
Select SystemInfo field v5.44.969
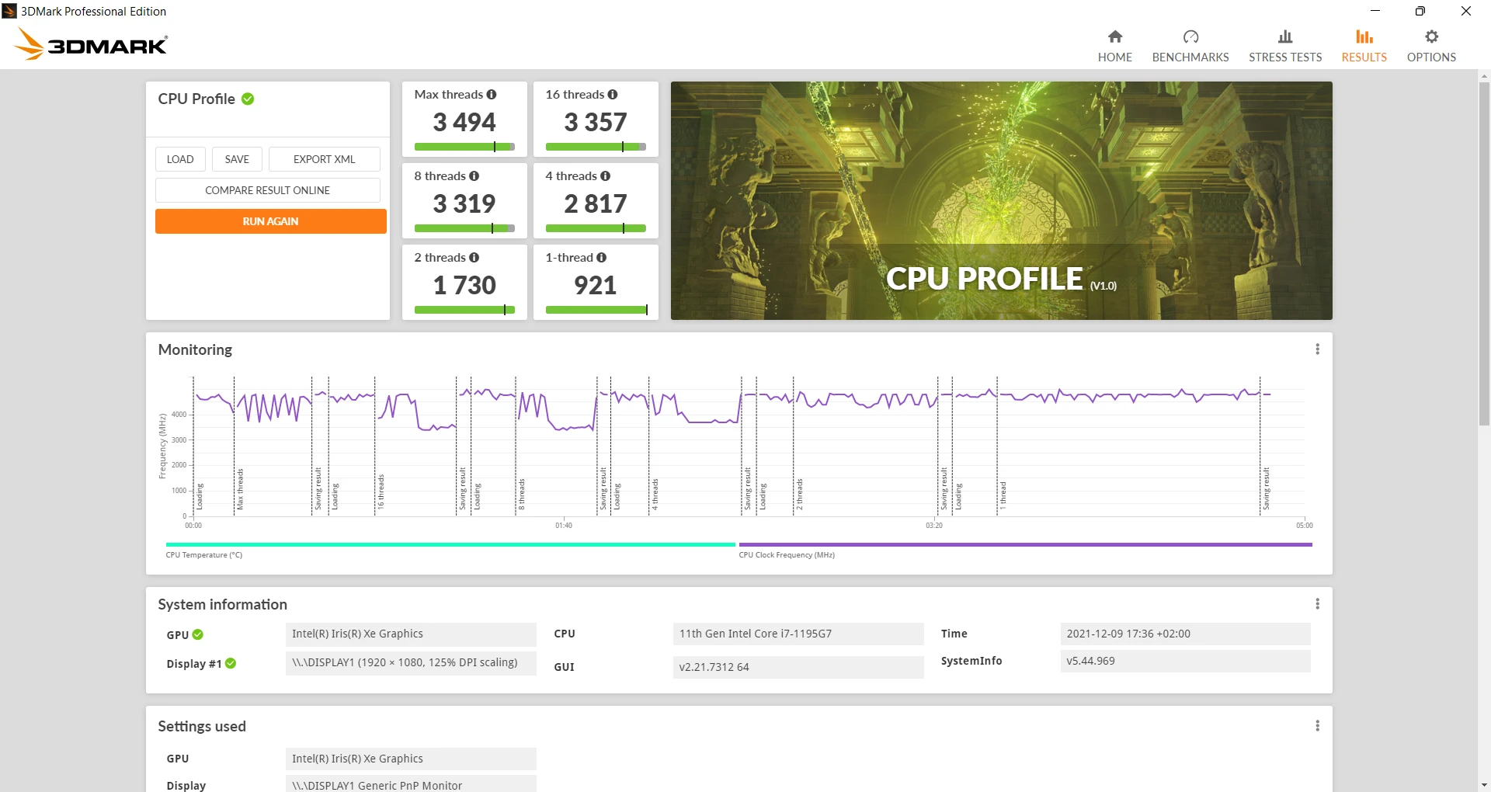(x=1186, y=661)
